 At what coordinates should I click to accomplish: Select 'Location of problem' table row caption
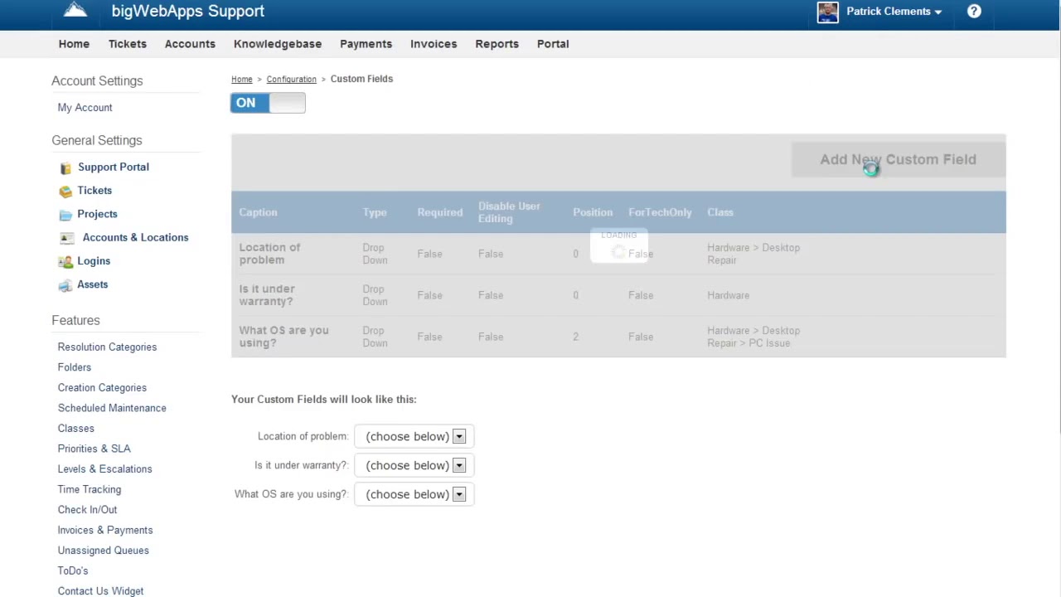click(x=269, y=254)
